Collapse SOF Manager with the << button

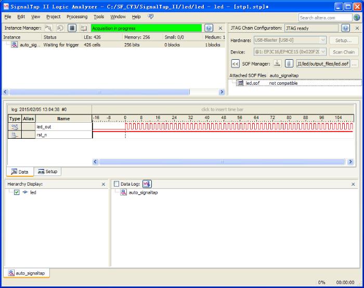coord(235,64)
